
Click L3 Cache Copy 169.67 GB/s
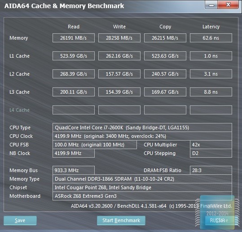(x=165, y=92)
